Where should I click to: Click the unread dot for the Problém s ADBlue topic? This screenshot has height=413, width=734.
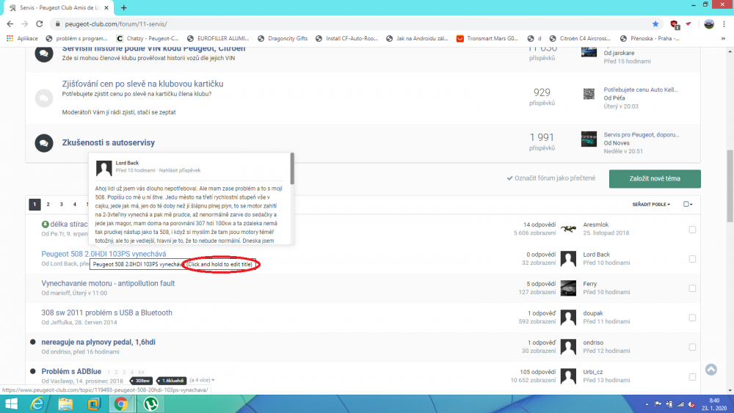(33, 371)
